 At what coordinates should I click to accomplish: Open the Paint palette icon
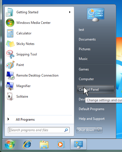tap(10, 65)
